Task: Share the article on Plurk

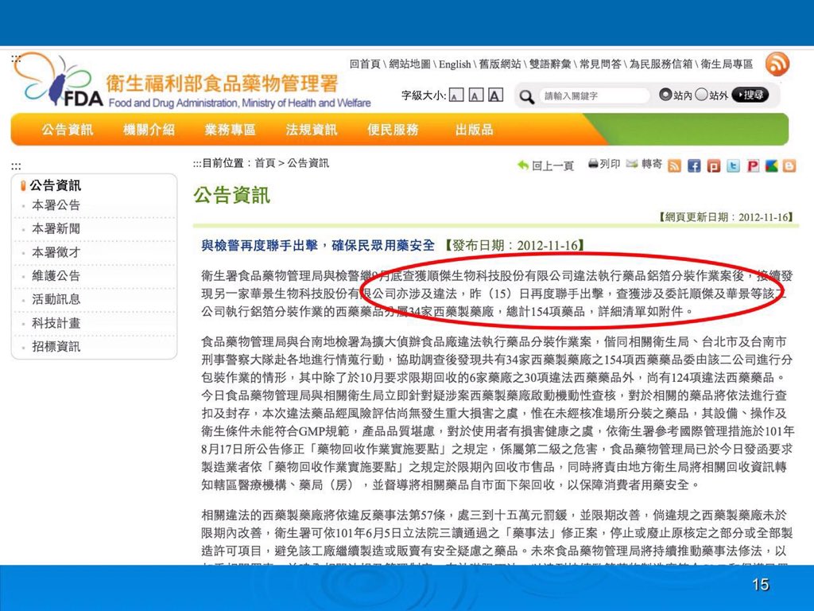Action: [x=714, y=165]
